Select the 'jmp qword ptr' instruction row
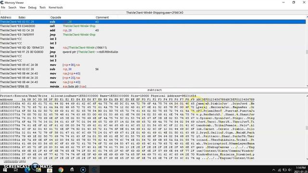Image resolution: width=308 pixels, height=173 pixels. pyautogui.click(x=153, y=52)
